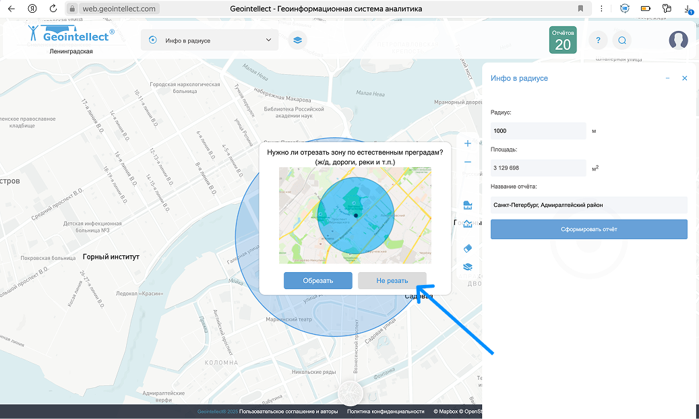Viewport: 699px width, 419px height.
Task: Open the help question mark icon
Action: tap(598, 40)
